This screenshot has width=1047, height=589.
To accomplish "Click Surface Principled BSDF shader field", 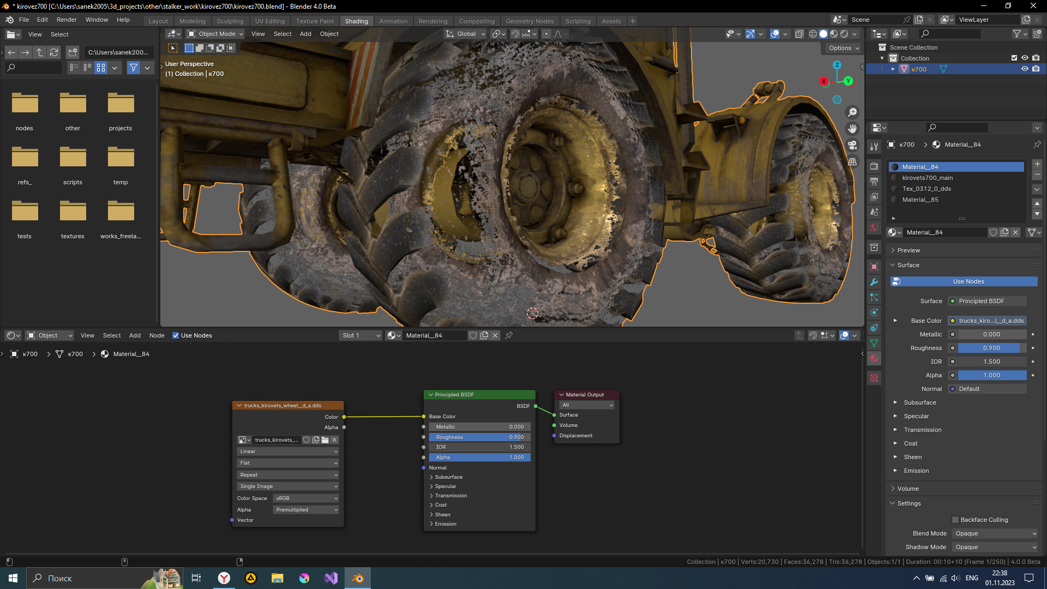I will point(988,301).
